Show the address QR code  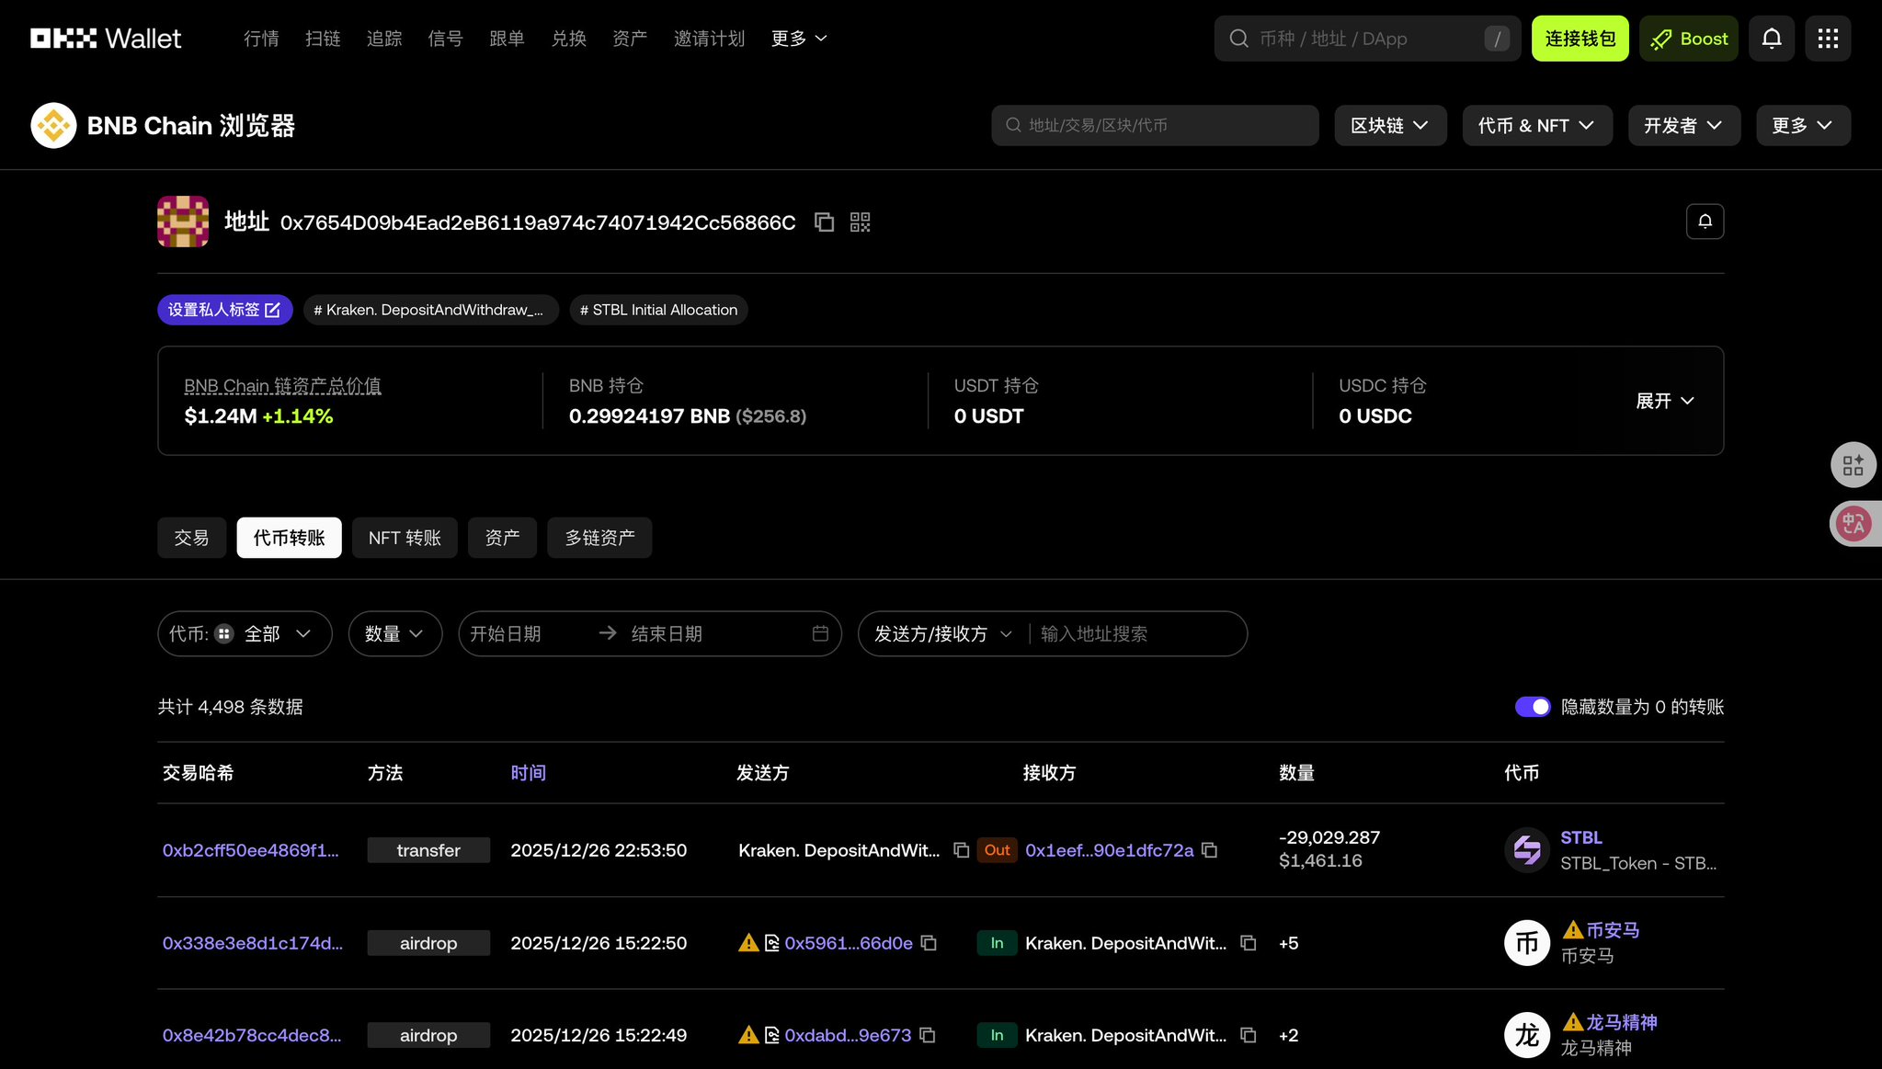[x=860, y=222]
